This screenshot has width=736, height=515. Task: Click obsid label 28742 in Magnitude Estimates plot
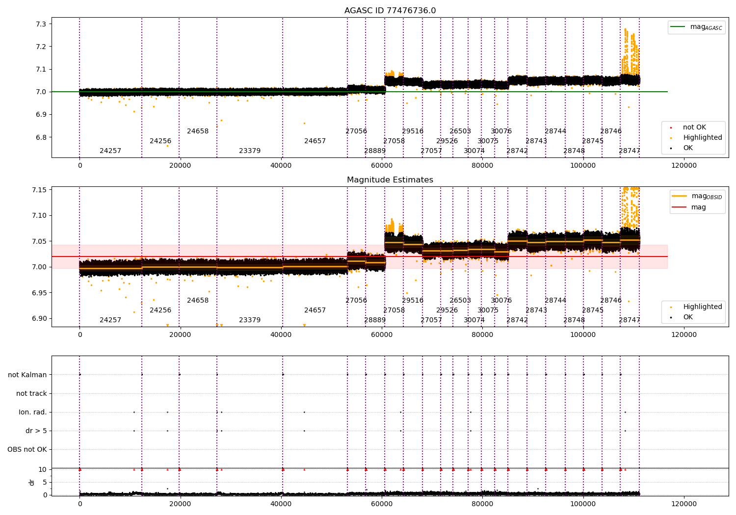pos(517,320)
